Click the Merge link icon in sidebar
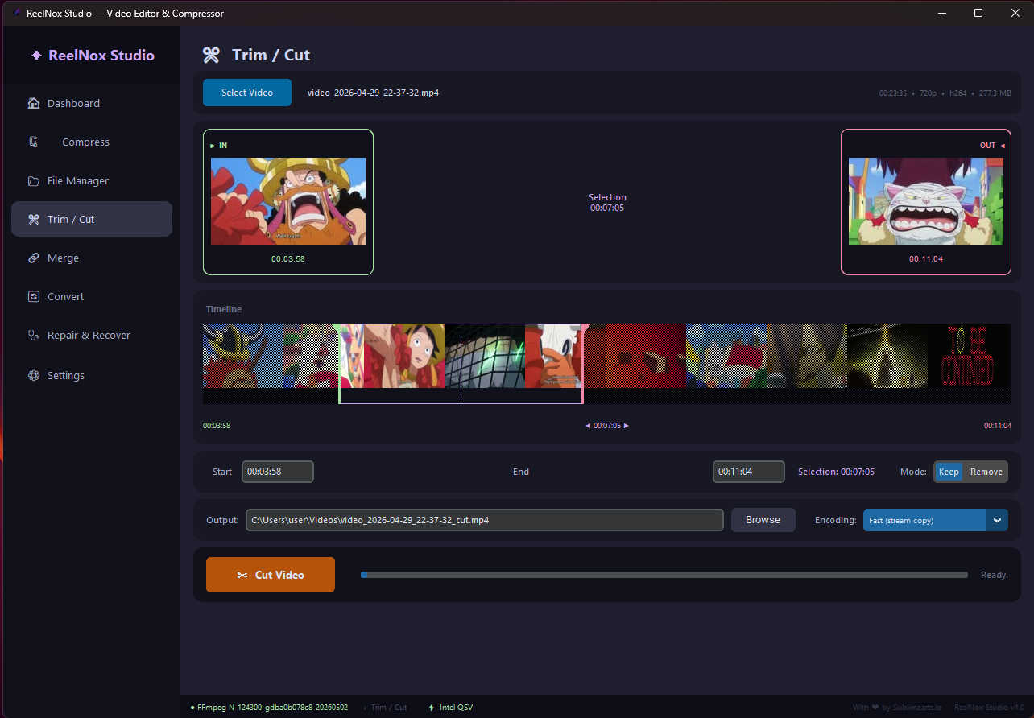The height and width of the screenshot is (718, 1034). [x=34, y=258]
